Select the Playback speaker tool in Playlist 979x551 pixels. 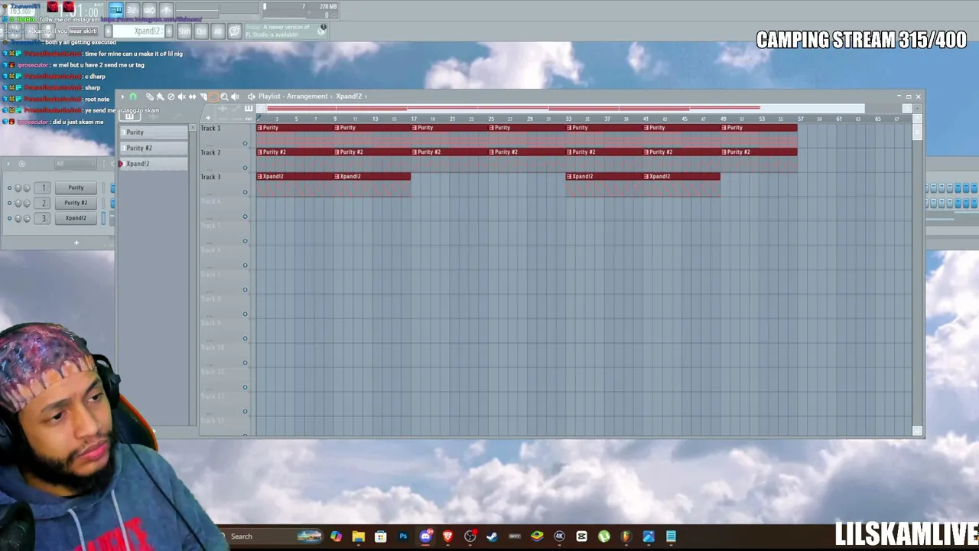click(235, 96)
